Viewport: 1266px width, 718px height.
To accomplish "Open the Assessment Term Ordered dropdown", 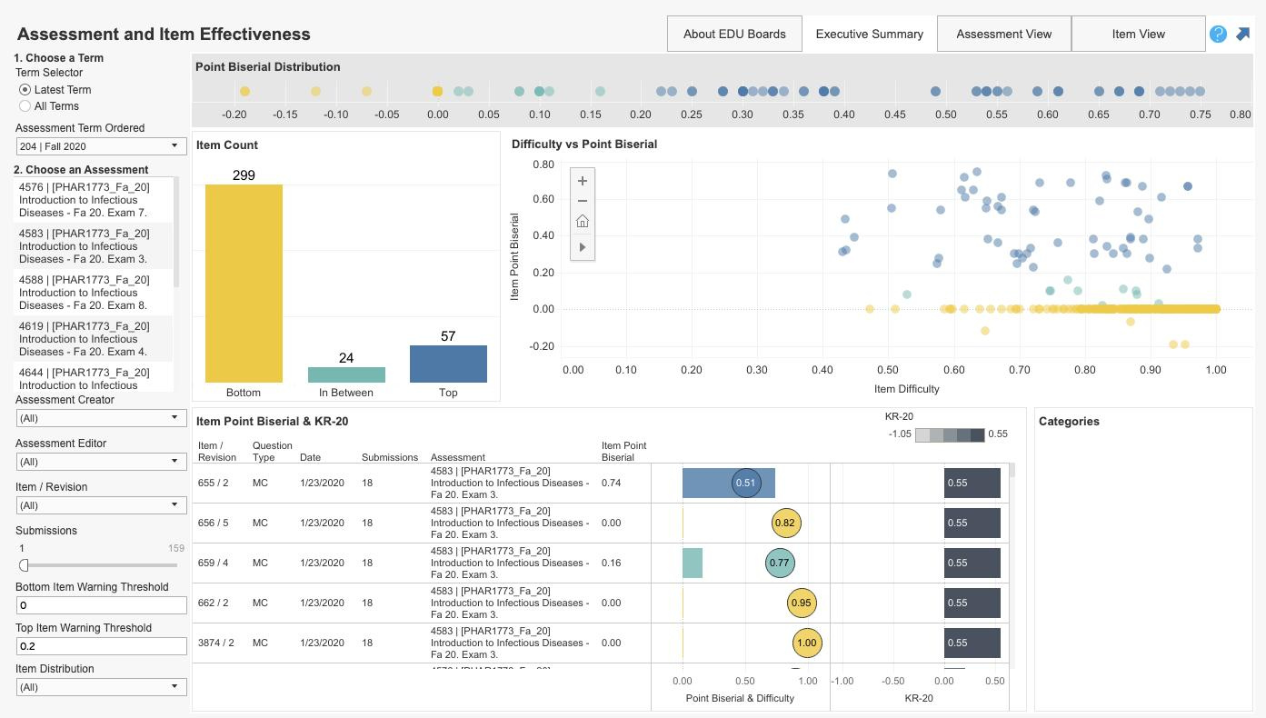I will click(100, 146).
